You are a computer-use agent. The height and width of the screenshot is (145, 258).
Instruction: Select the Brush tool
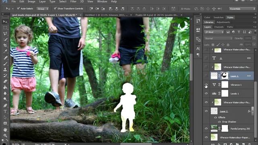pyautogui.click(x=5, y=64)
